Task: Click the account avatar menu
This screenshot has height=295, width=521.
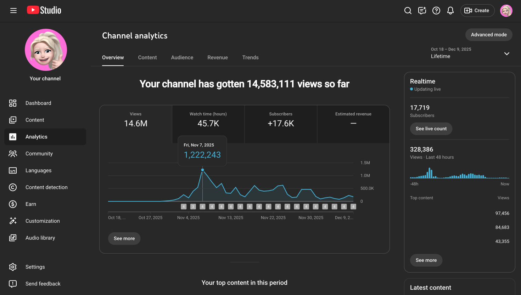Action: 506,11
